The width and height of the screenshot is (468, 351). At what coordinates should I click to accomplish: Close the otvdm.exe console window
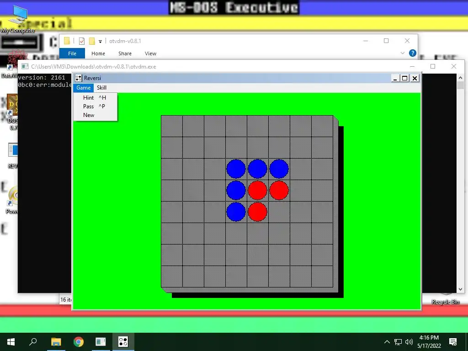coord(454,66)
